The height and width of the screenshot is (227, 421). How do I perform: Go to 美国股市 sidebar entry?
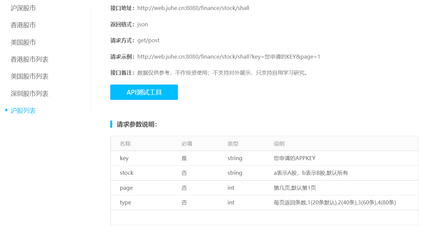click(x=23, y=42)
